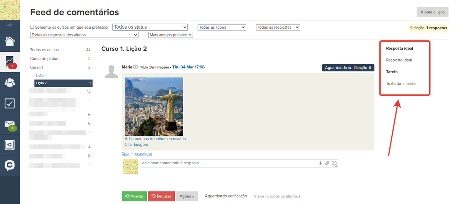Open the safe/finance sidebar icon
Image resolution: width=459 pixels, height=204 pixels.
(x=10, y=145)
